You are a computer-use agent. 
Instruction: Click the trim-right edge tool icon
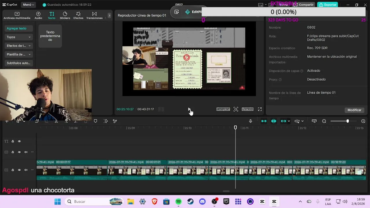[x=106, y=121]
